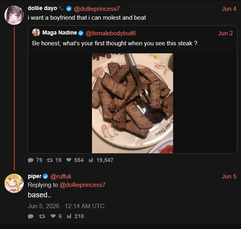Click dollie dayo's verified badge
This screenshot has width=241, height=229.
point(69,9)
